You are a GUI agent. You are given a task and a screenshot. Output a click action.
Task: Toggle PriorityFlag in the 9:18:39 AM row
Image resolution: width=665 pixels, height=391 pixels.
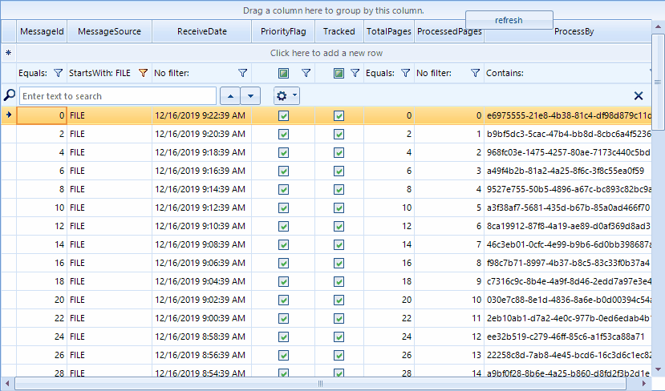tap(283, 152)
